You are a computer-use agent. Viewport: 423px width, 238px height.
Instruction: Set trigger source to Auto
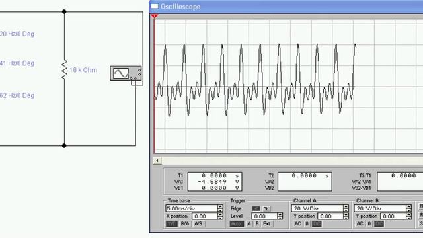[x=237, y=224]
